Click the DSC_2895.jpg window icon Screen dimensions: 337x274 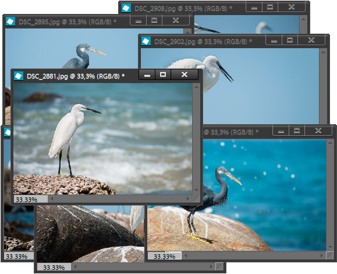pos(10,21)
